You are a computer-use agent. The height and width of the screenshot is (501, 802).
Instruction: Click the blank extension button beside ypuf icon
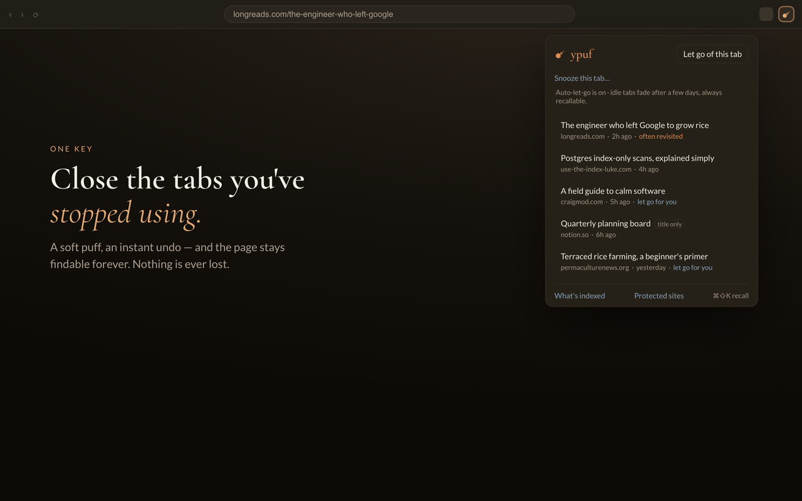tap(766, 14)
